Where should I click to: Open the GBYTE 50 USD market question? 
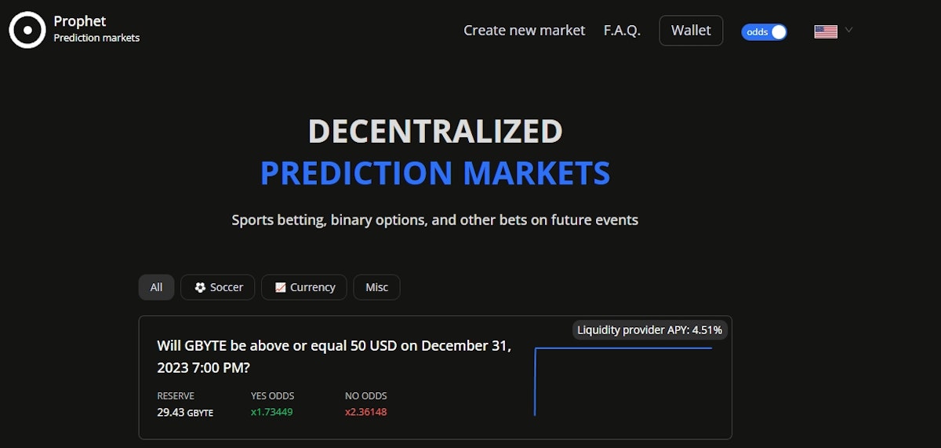pyautogui.click(x=334, y=356)
